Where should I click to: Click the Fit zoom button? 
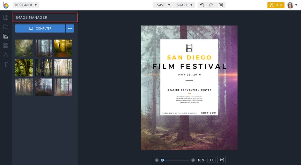point(211,160)
